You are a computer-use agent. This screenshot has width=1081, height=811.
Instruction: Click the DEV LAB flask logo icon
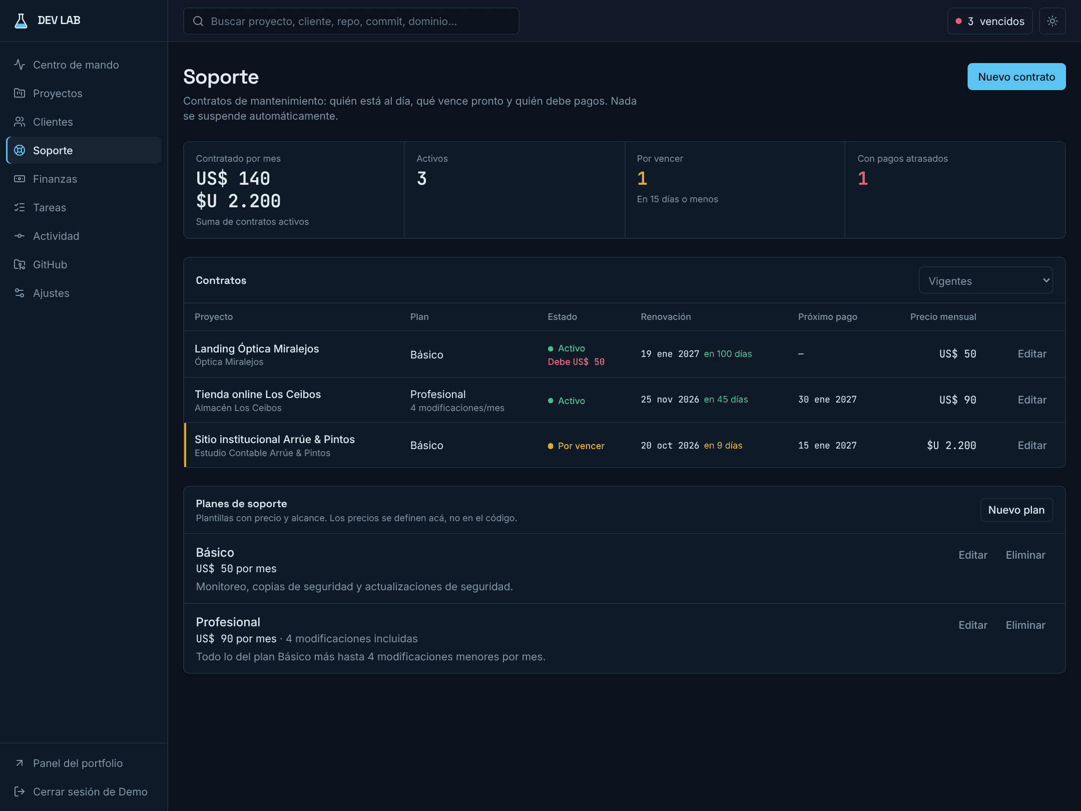[x=21, y=21]
